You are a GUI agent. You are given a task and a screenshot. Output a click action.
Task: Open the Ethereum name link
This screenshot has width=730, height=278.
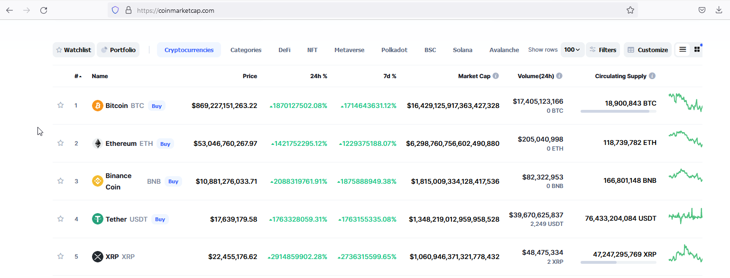121,143
